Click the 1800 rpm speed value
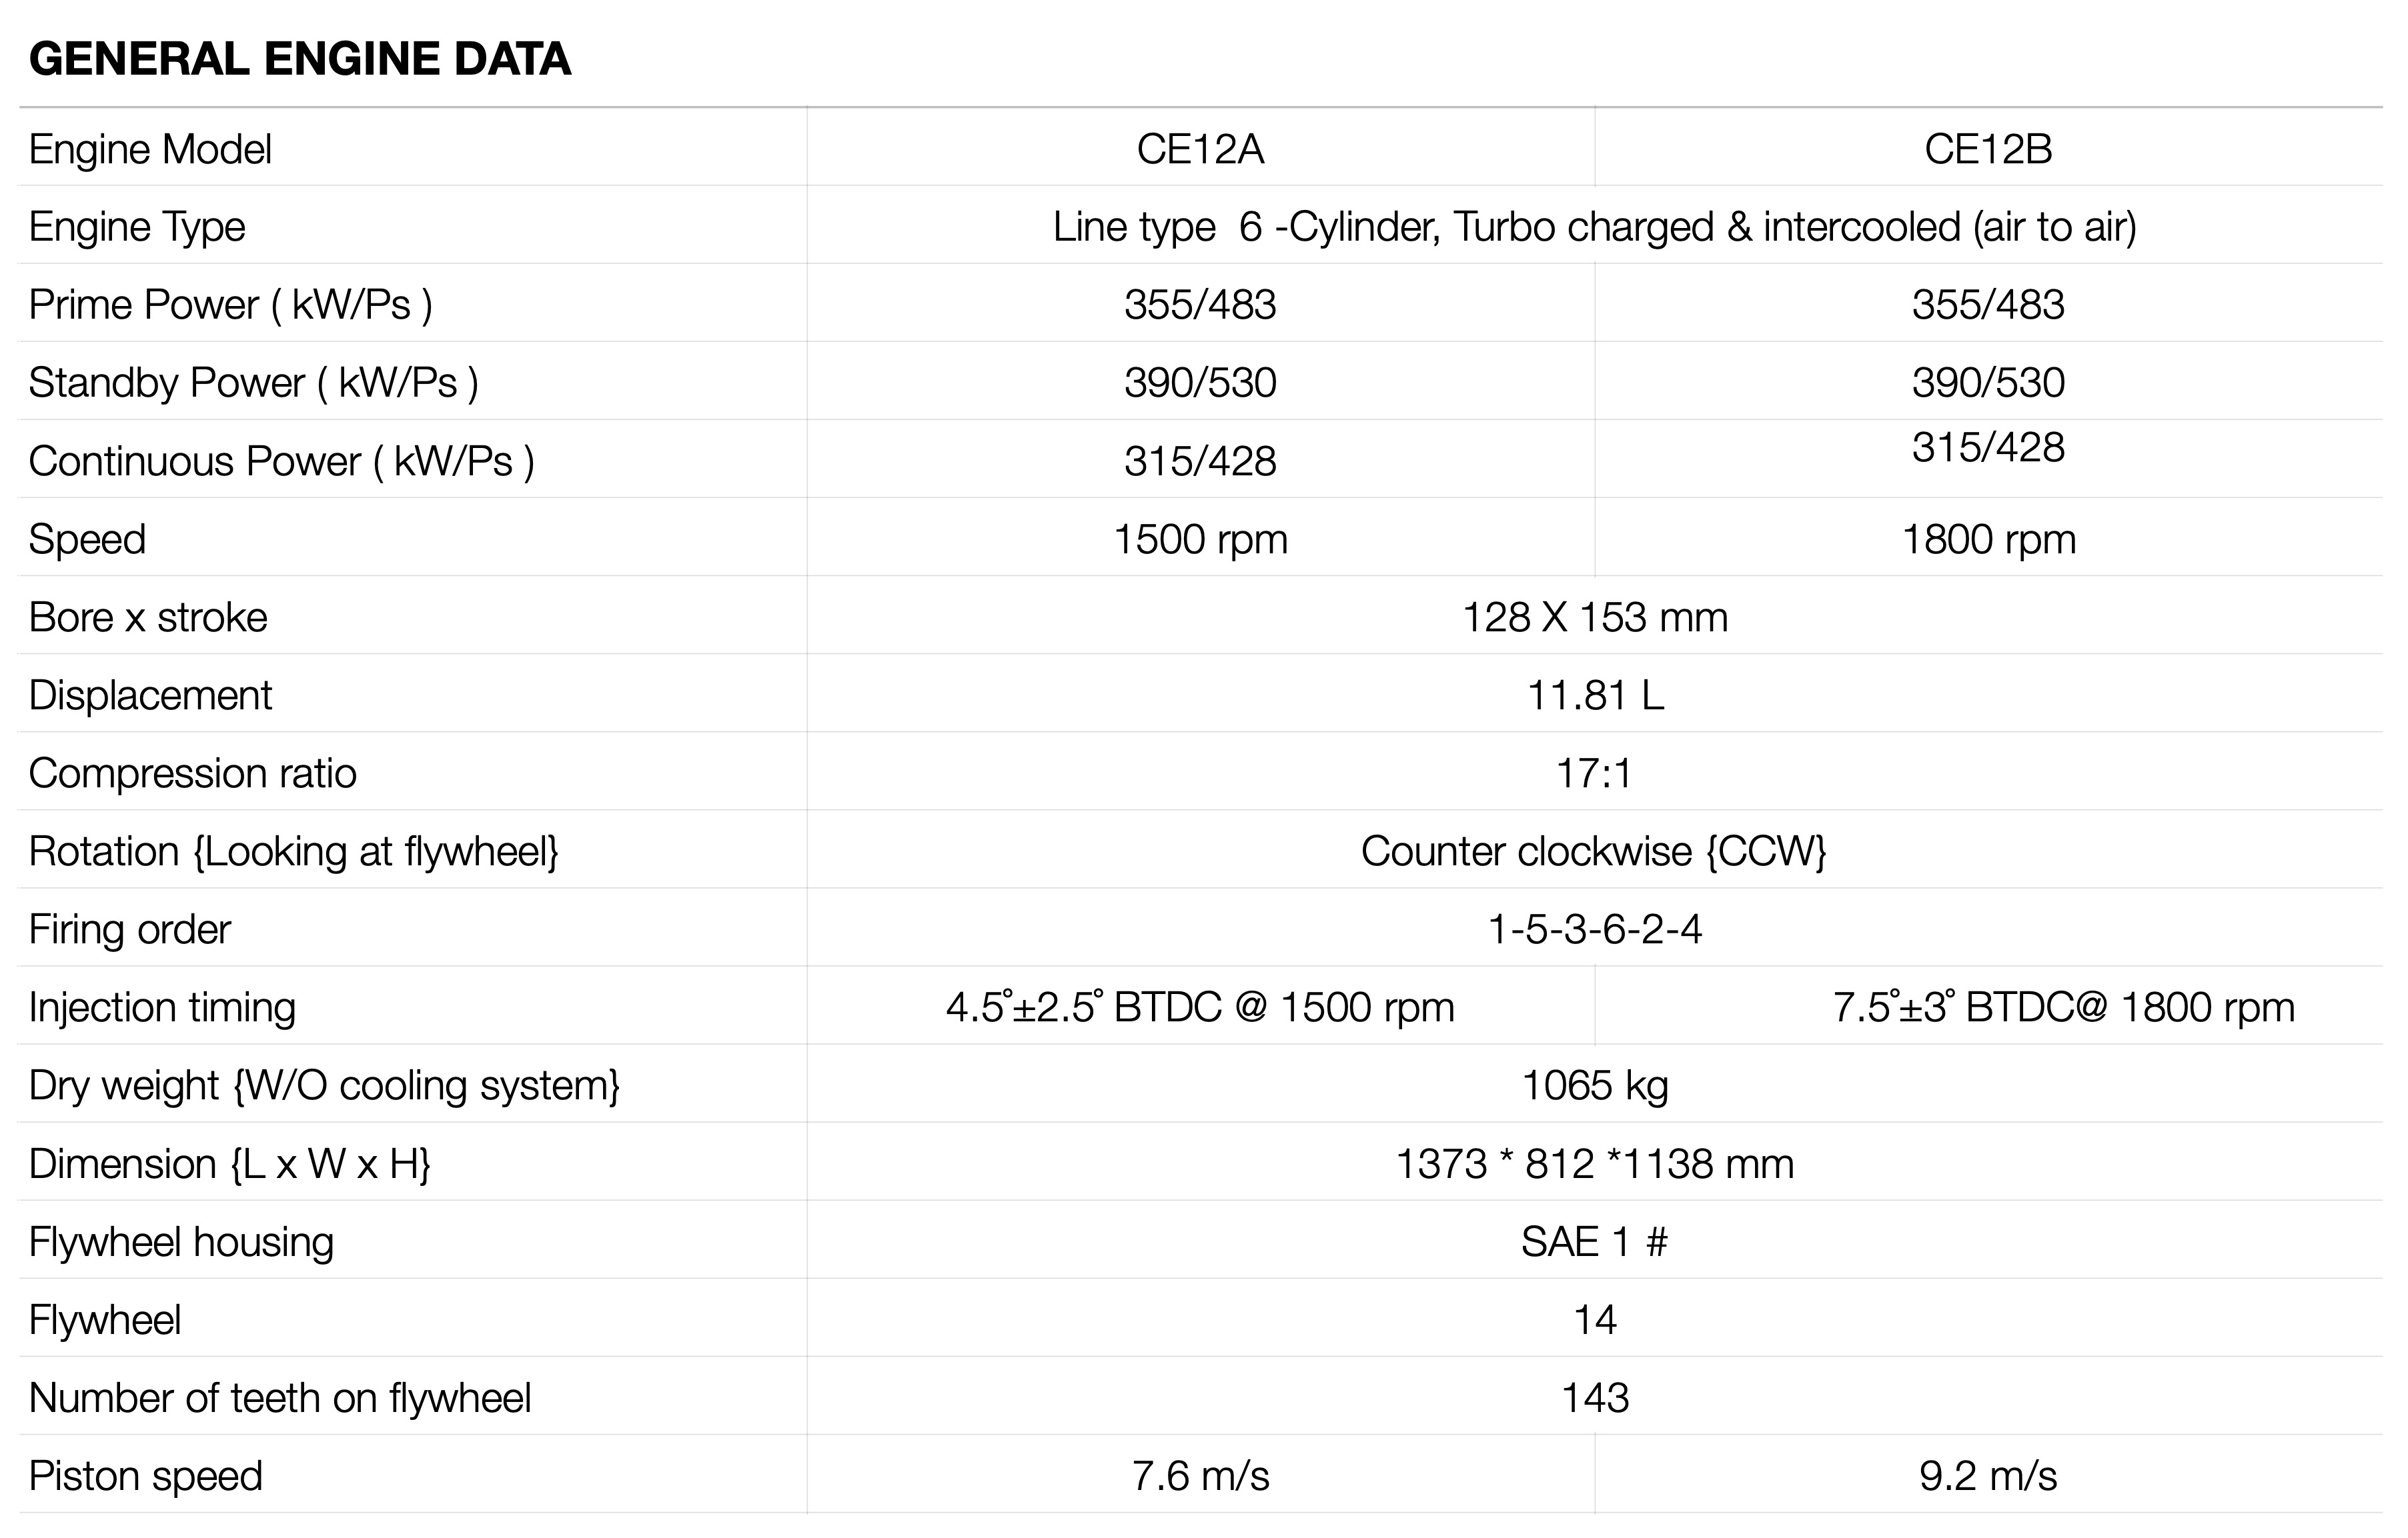Screen dimensions: 2408x1538 click(1988, 539)
